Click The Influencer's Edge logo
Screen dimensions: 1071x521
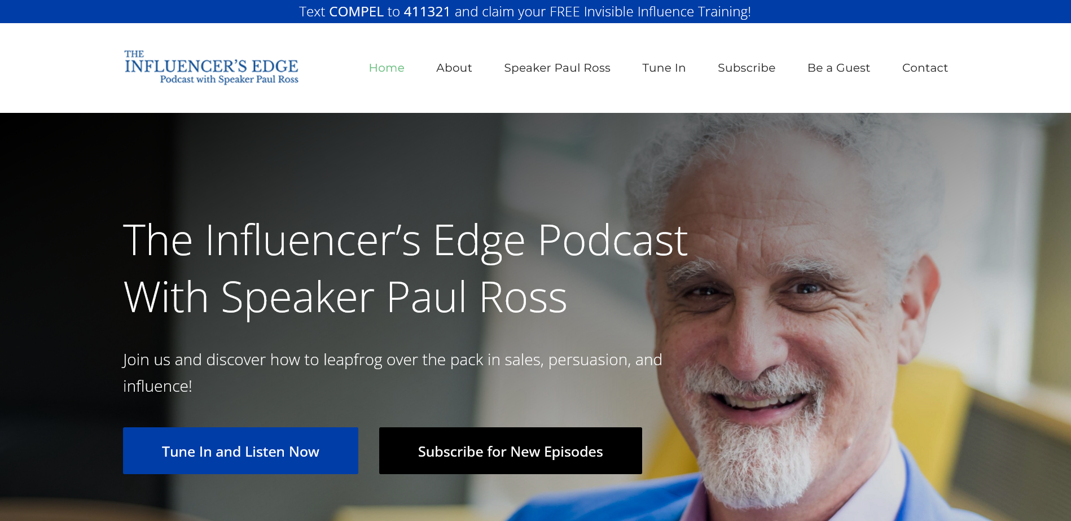(x=211, y=67)
